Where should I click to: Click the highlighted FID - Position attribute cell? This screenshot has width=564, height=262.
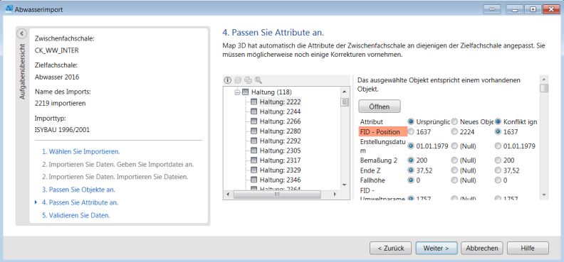pyautogui.click(x=382, y=131)
